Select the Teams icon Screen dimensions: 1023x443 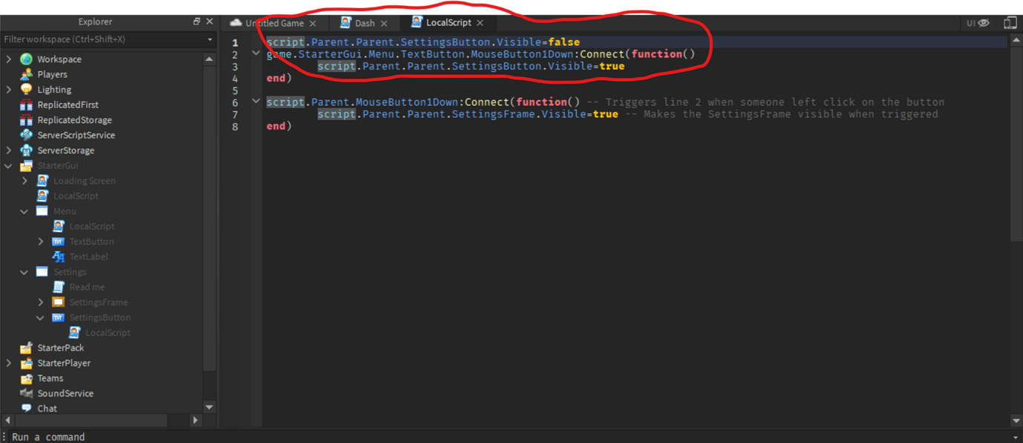coord(27,378)
